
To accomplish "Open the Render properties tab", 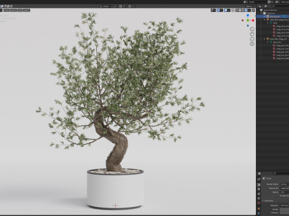I will click(259, 184).
